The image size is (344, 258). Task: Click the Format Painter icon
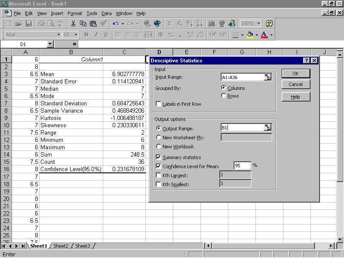click(x=103, y=24)
